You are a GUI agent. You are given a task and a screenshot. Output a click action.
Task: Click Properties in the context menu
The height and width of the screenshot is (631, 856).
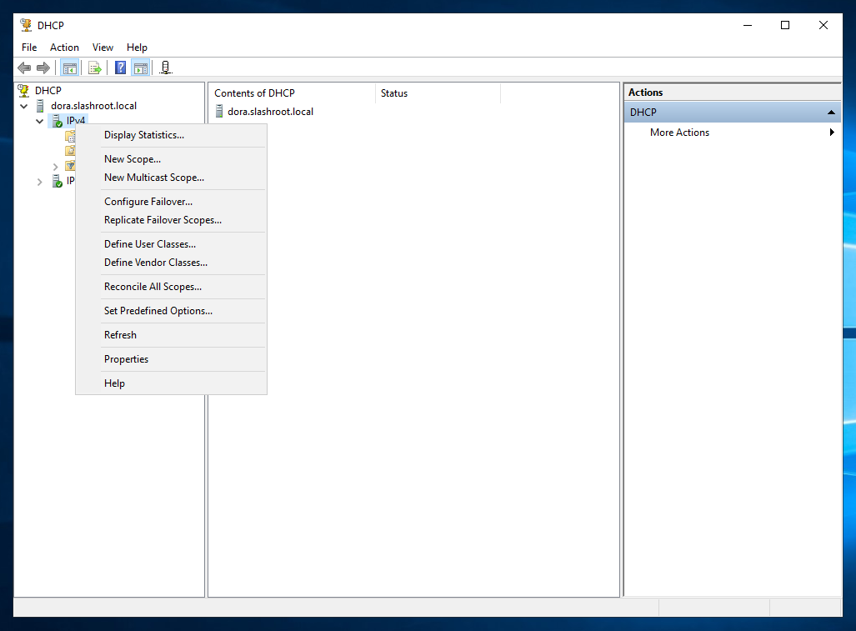(x=126, y=359)
